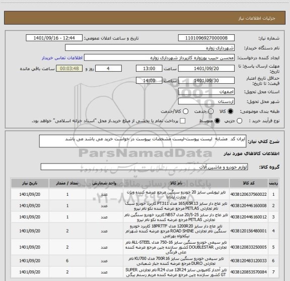Tick the Islamic treasury payment checkbox
Image resolution: width=290 pixels, height=281 pixels.
pos(183,121)
